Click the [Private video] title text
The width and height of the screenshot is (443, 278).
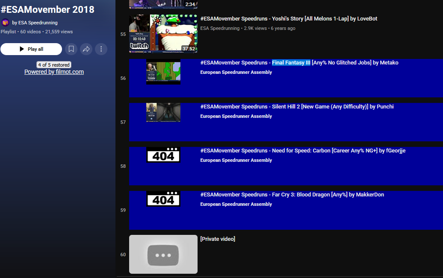[x=218, y=239]
